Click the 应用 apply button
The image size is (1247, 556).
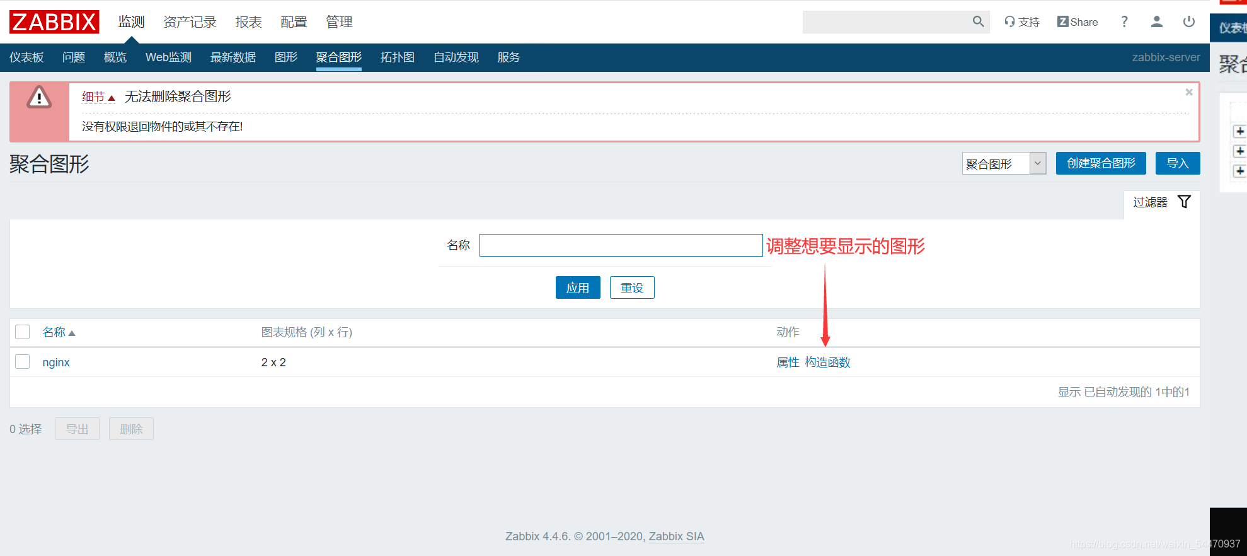click(578, 287)
